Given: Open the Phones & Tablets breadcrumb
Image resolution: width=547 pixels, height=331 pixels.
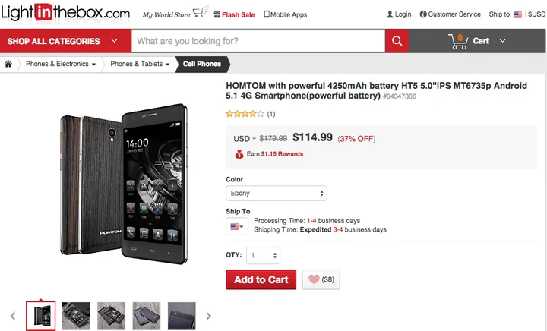Looking at the screenshot, I should coord(140,64).
